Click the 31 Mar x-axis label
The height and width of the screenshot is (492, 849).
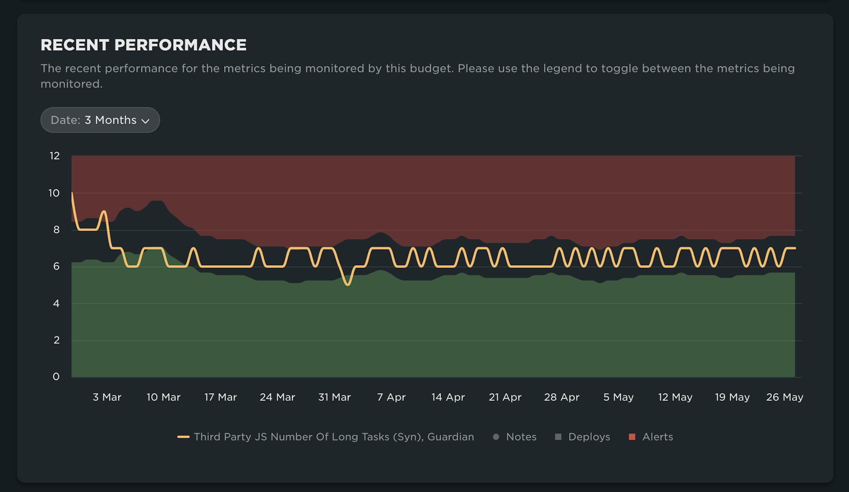(335, 397)
